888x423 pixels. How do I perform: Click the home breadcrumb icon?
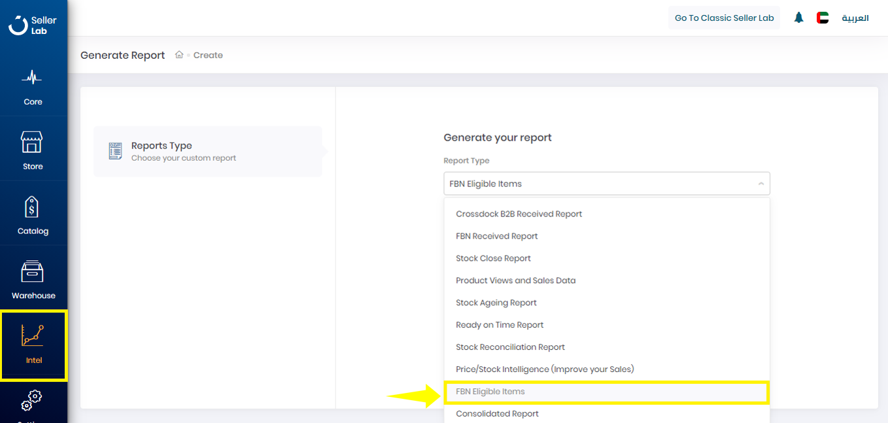click(179, 55)
